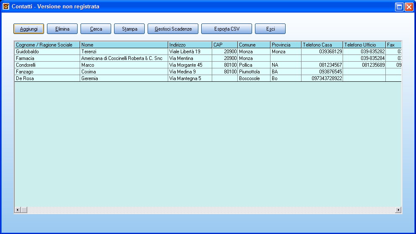Click Comune 'Monza' in Farmacia row

(x=254, y=58)
